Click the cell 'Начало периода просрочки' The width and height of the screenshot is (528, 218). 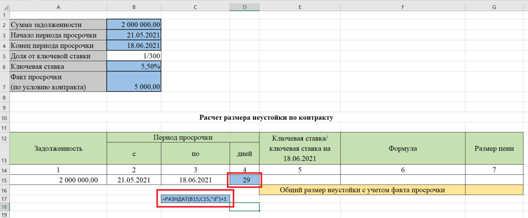[x=58, y=36]
